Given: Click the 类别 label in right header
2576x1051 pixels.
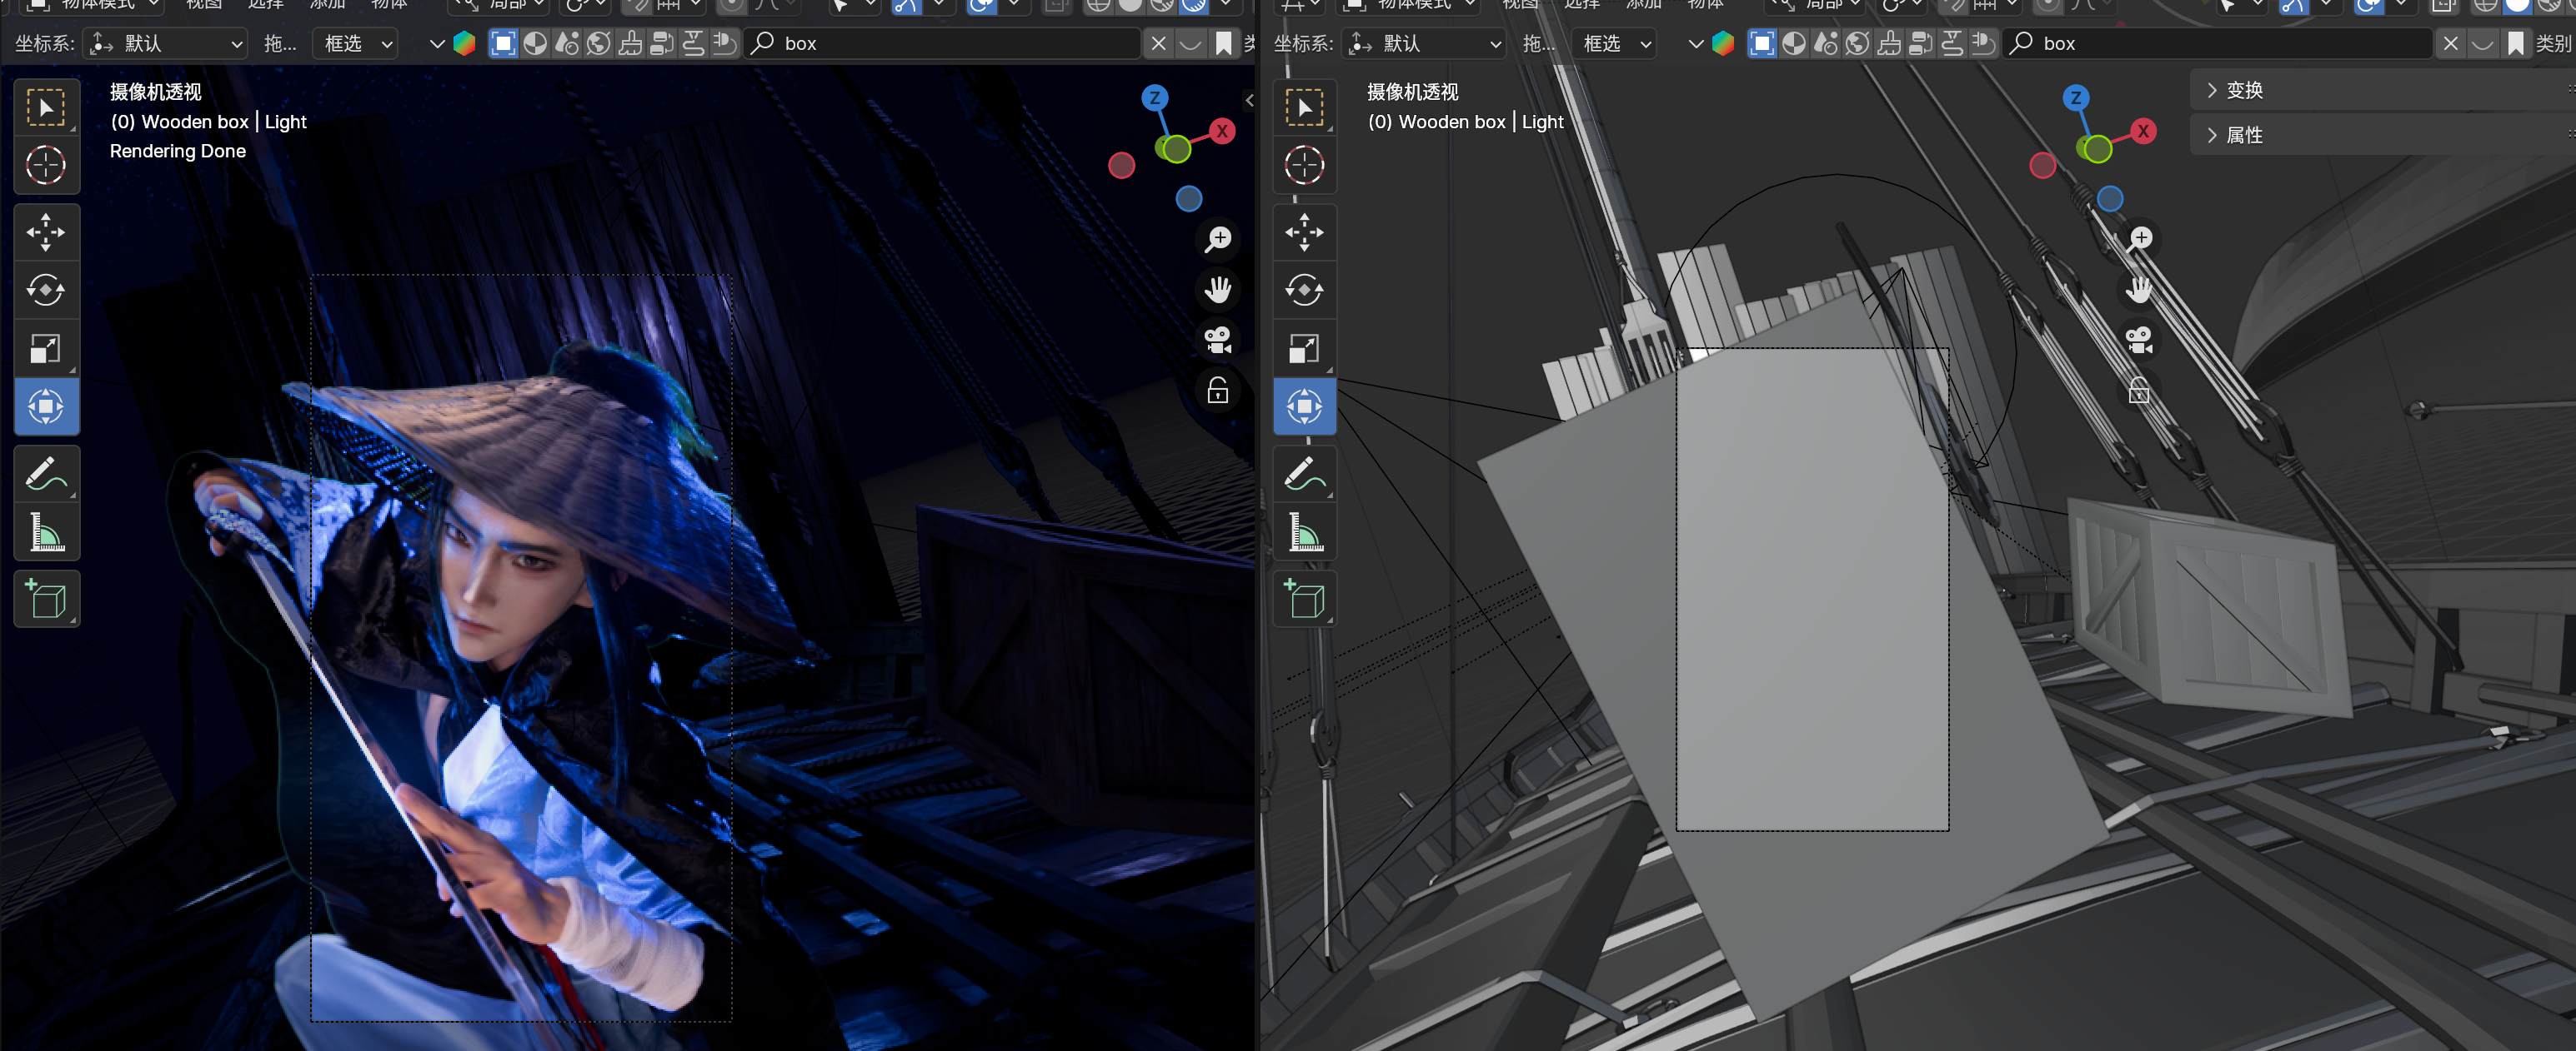Looking at the screenshot, I should tap(2553, 43).
